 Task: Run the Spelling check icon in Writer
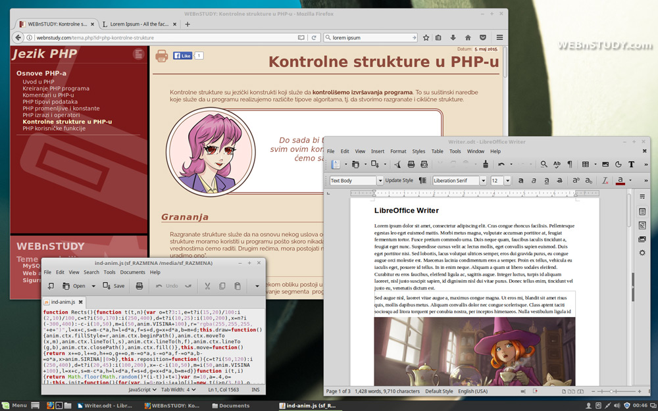pos(557,164)
